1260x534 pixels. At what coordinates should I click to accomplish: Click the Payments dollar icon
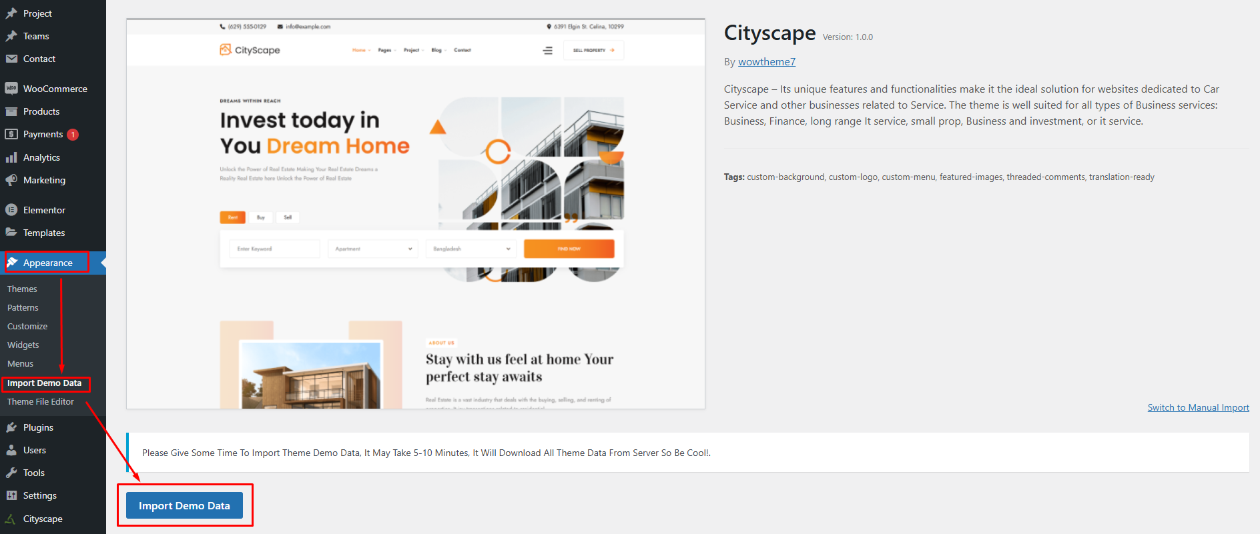pyautogui.click(x=11, y=134)
